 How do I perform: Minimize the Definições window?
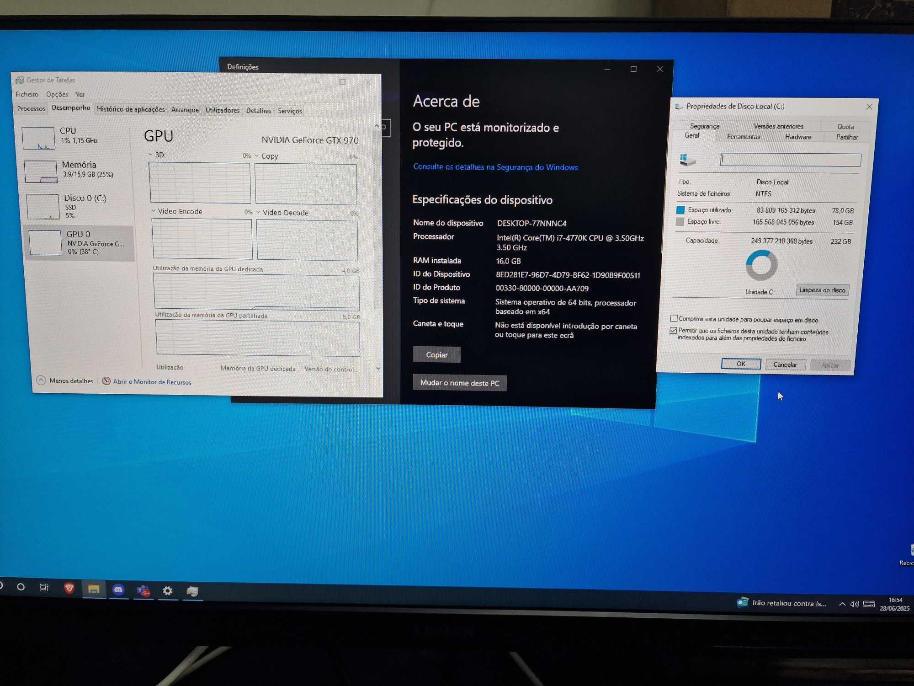tap(607, 69)
